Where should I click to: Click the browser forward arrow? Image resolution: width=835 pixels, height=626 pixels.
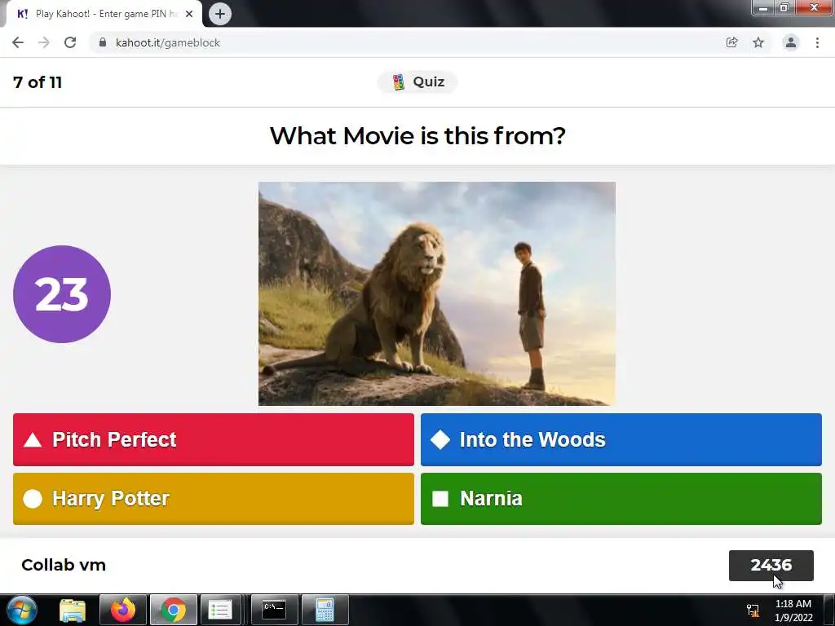click(x=44, y=42)
